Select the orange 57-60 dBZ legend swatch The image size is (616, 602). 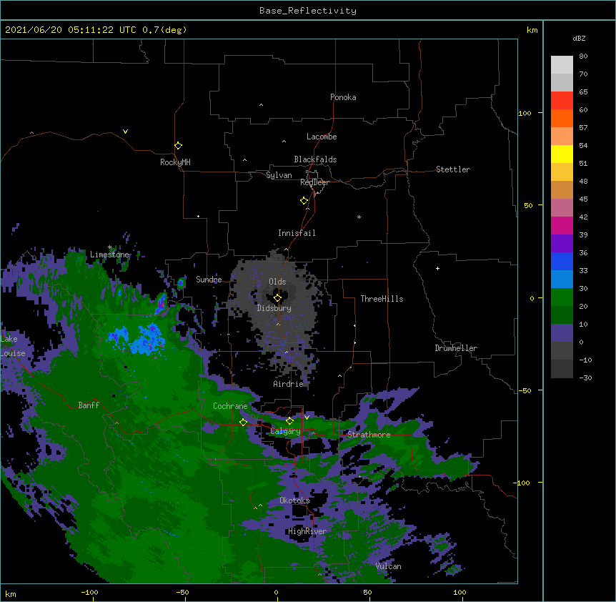[x=562, y=119]
